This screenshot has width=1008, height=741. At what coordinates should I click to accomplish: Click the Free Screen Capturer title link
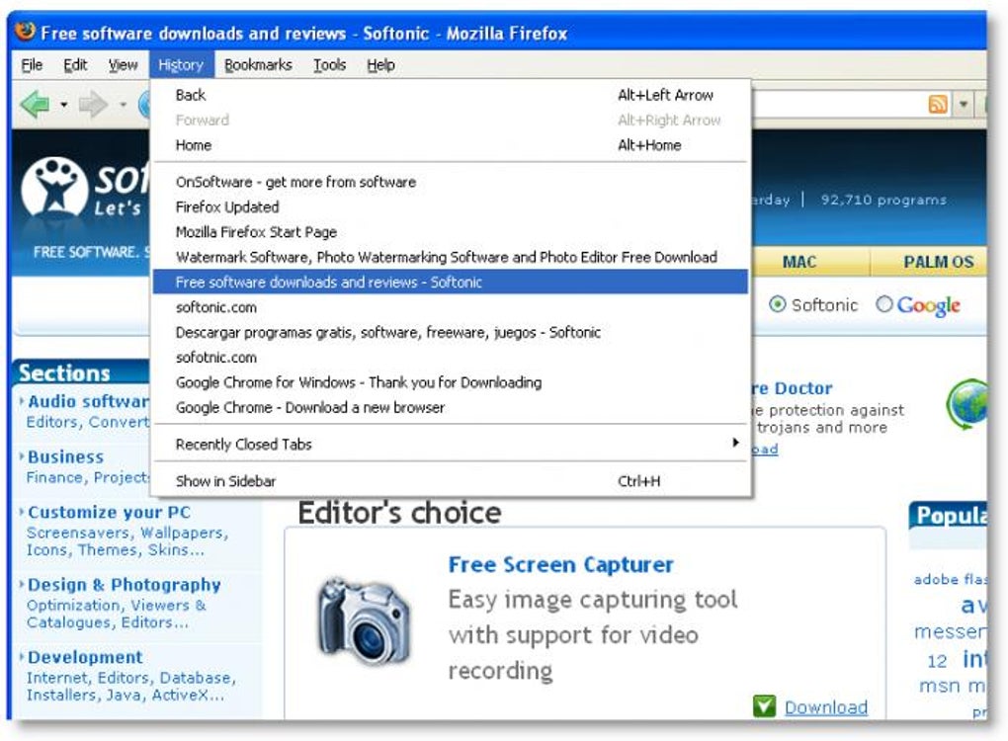tap(560, 565)
